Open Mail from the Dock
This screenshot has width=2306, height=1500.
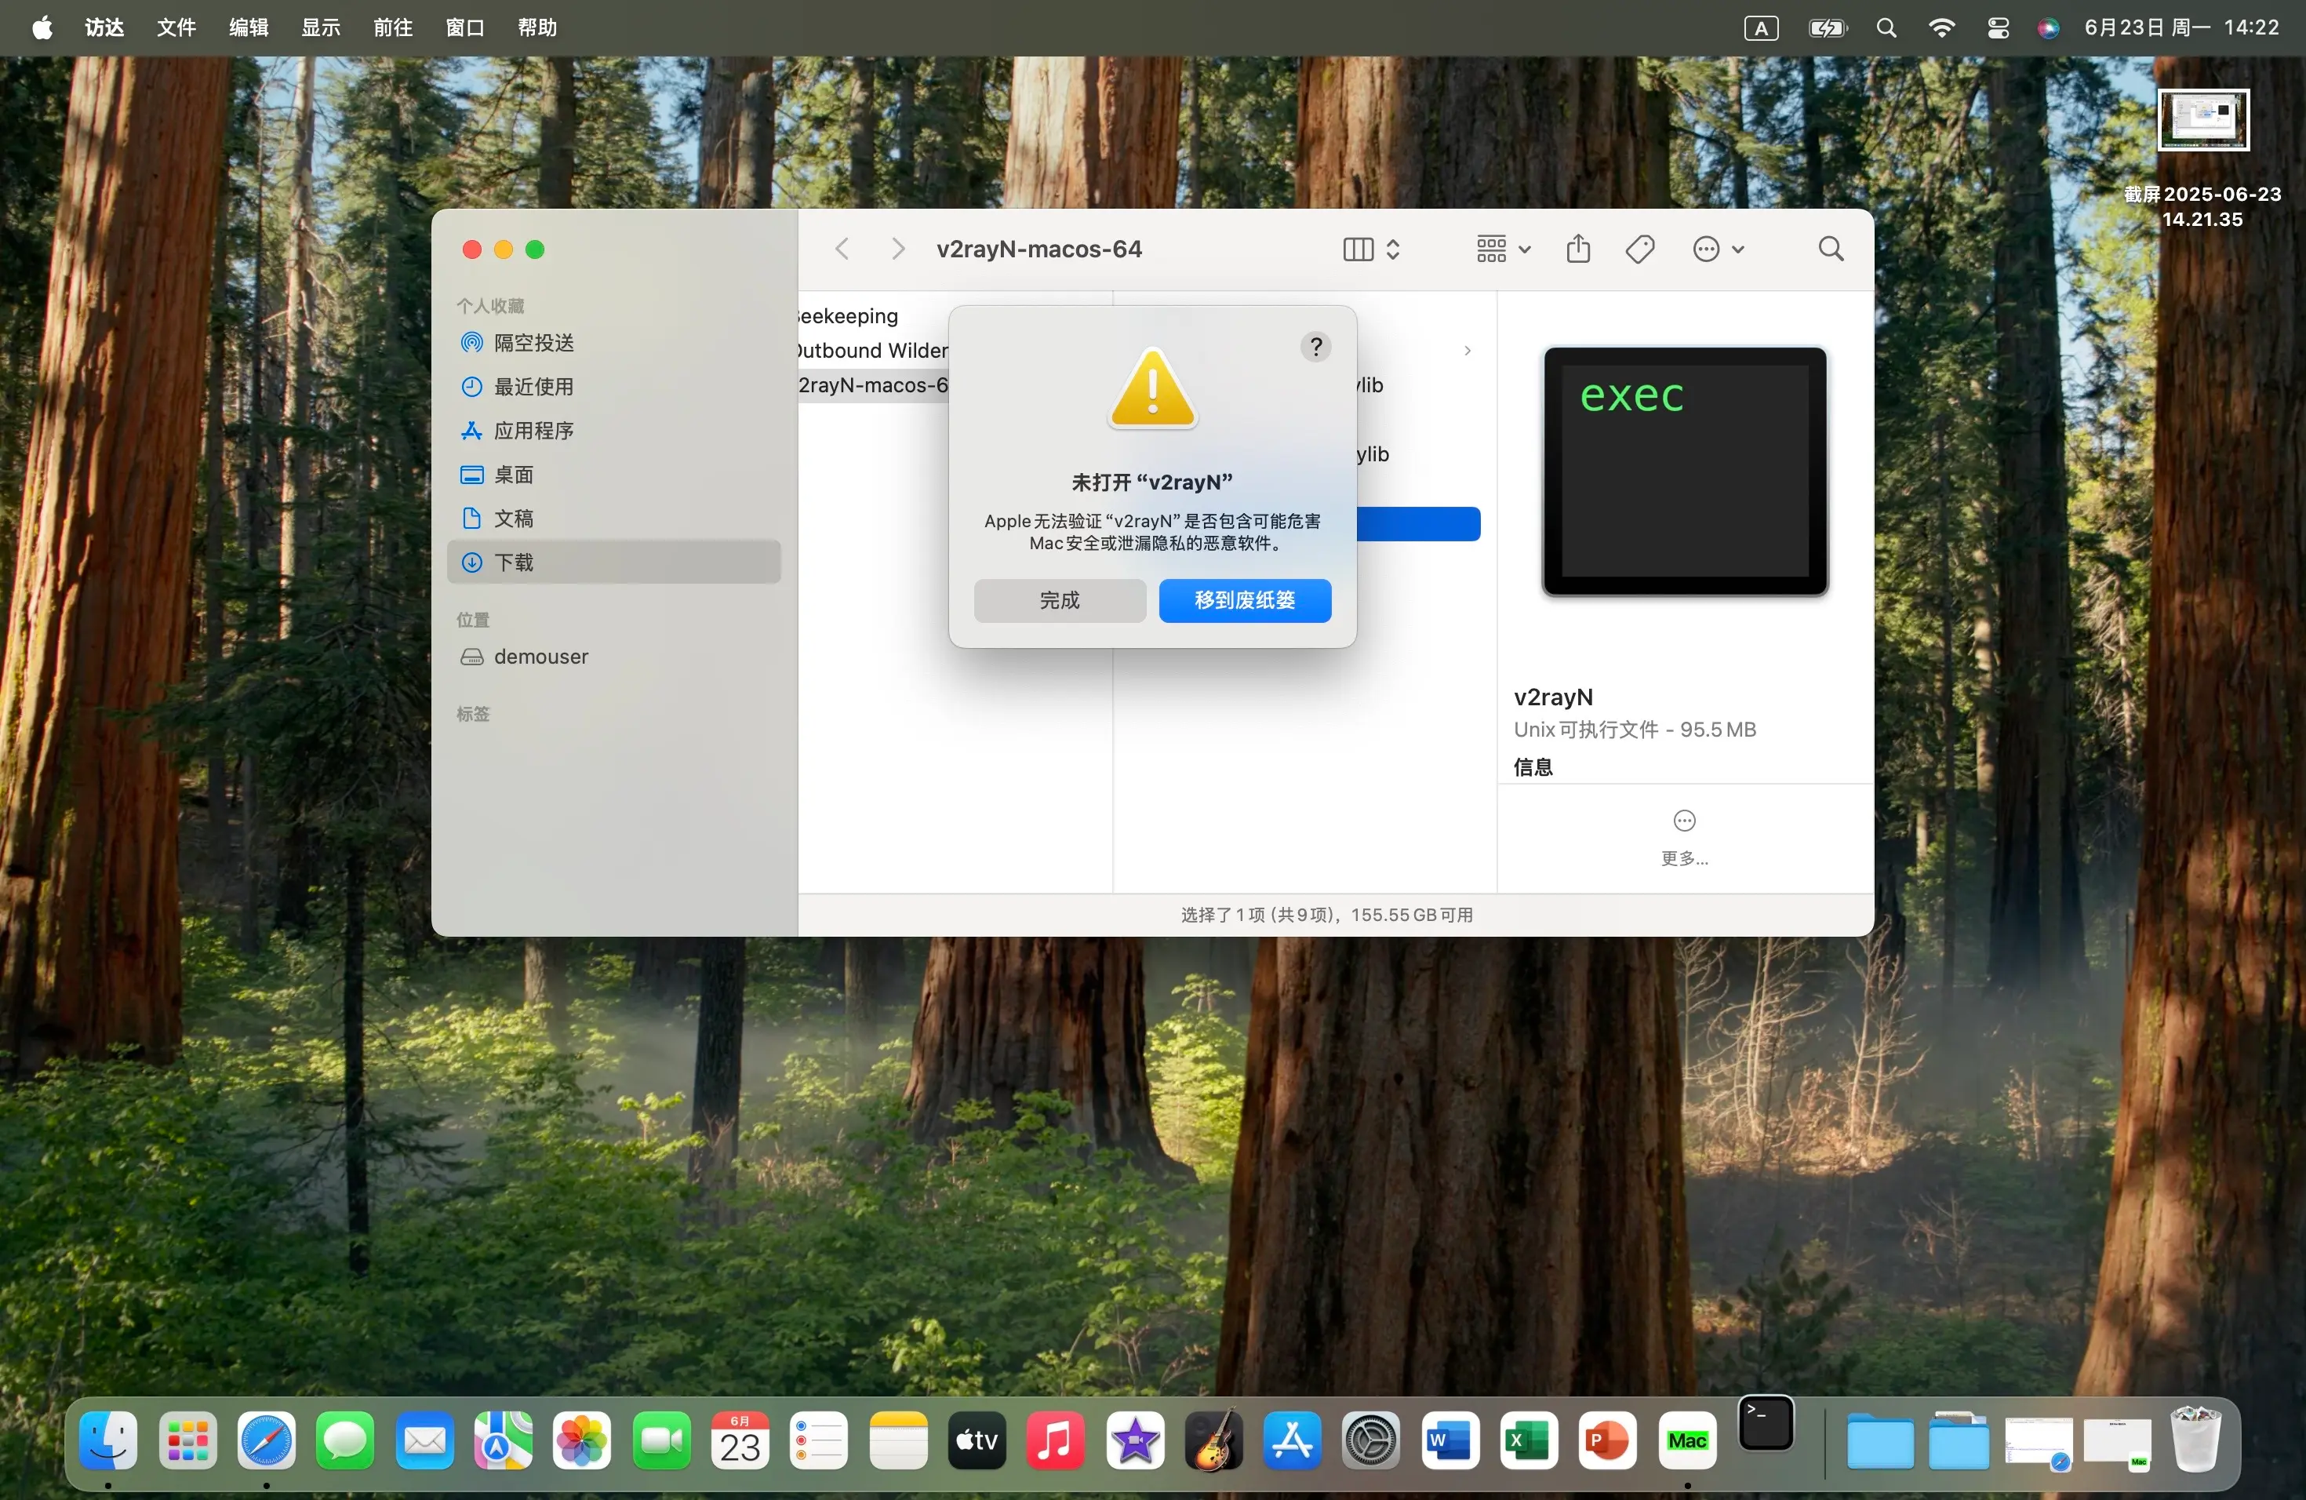pyautogui.click(x=424, y=1440)
